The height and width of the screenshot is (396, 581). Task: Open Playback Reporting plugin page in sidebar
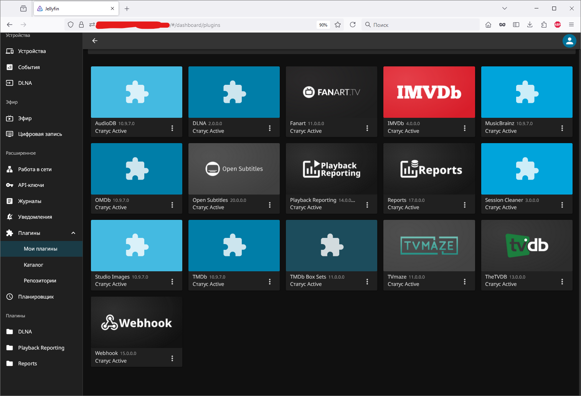[41, 348]
